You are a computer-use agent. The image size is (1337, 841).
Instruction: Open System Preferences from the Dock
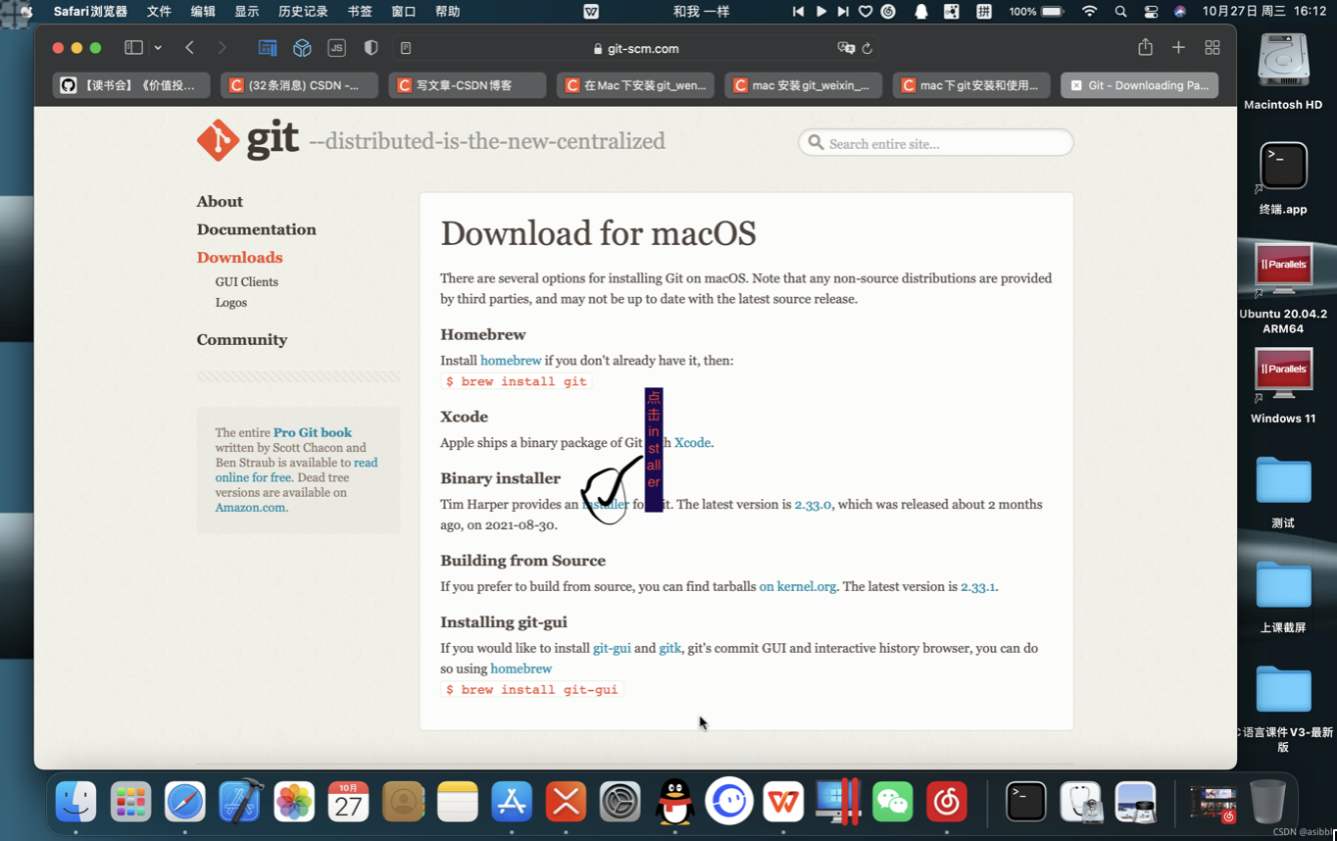[x=620, y=802]
